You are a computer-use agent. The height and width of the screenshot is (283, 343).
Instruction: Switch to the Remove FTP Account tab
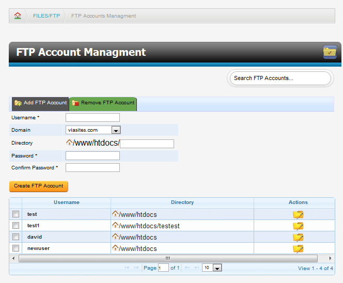point(103,103)
